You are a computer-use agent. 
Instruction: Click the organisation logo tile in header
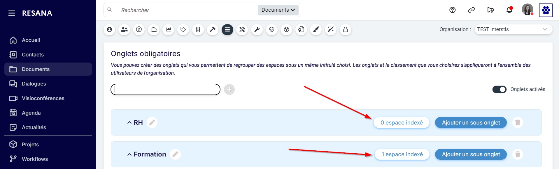[546, 10]
